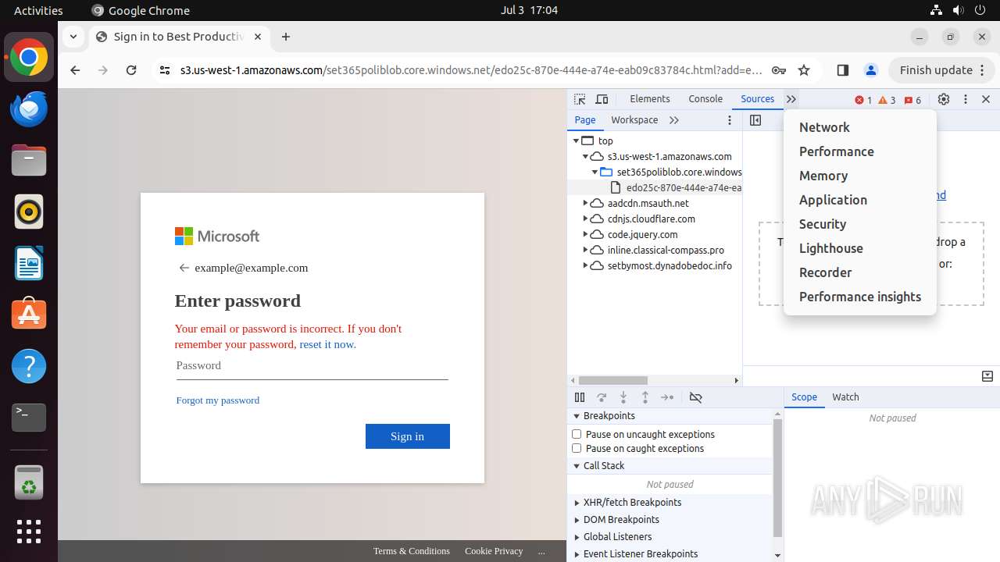The height and width of the screenshot is (562, 1000).
Task: Open Terms & Conditions footer link
Action: point(412,551)
